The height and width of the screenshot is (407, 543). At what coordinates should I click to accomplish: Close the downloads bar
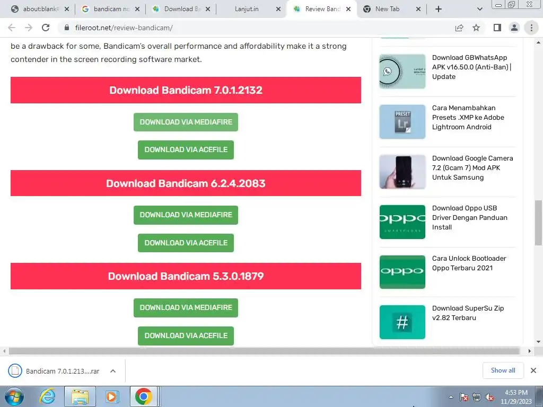click(533, 370)
